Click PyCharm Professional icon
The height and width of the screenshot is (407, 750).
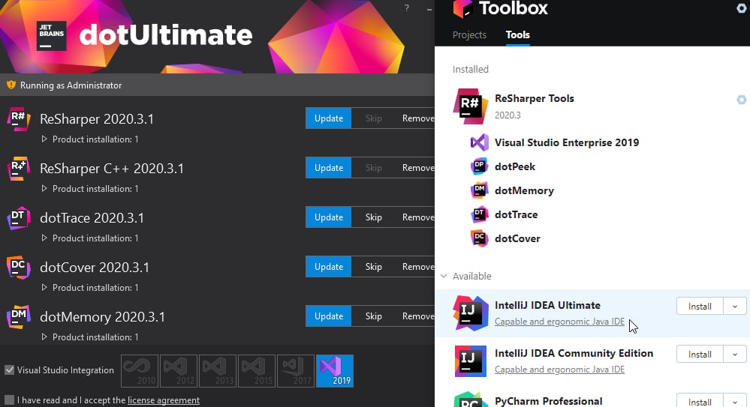tap(470, 400)
